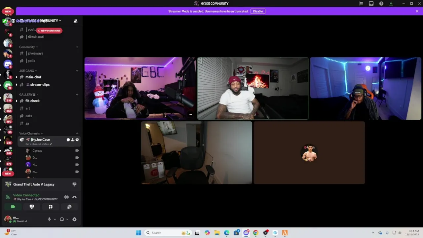423x238 pixels.
Task: Disconnect from voice with hang-up icon
Action: click(74, 197)
